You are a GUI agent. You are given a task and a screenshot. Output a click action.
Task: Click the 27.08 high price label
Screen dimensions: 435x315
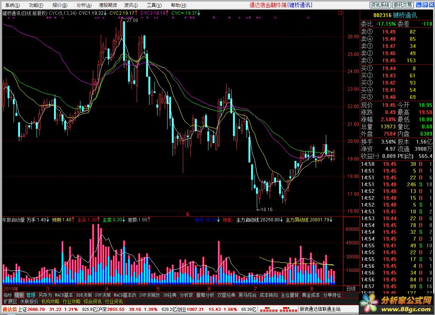[132, 20]
